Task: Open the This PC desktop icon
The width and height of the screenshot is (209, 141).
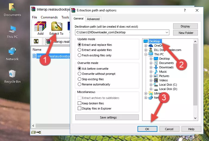Action: click(12, 29)
